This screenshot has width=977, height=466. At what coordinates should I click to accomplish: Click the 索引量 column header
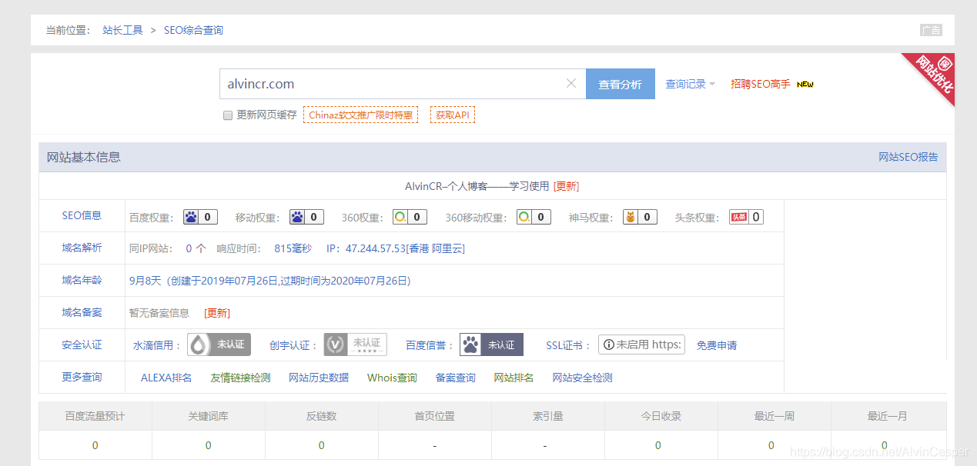pos(547,416)
